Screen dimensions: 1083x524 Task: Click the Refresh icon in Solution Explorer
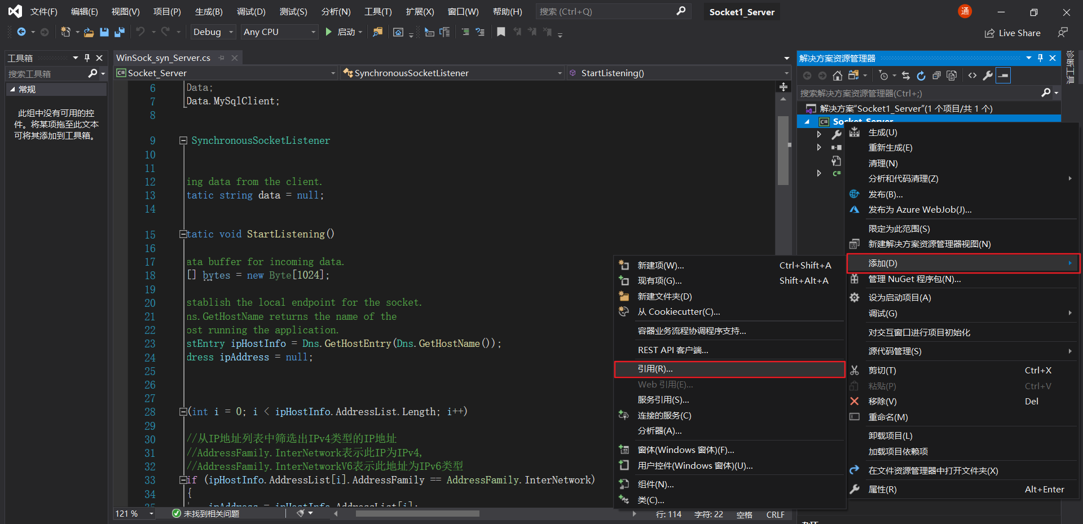921,76
